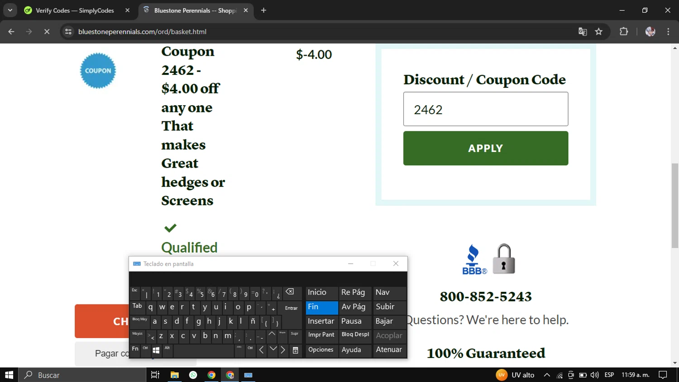Click the BBB accreditation logo

474,260
